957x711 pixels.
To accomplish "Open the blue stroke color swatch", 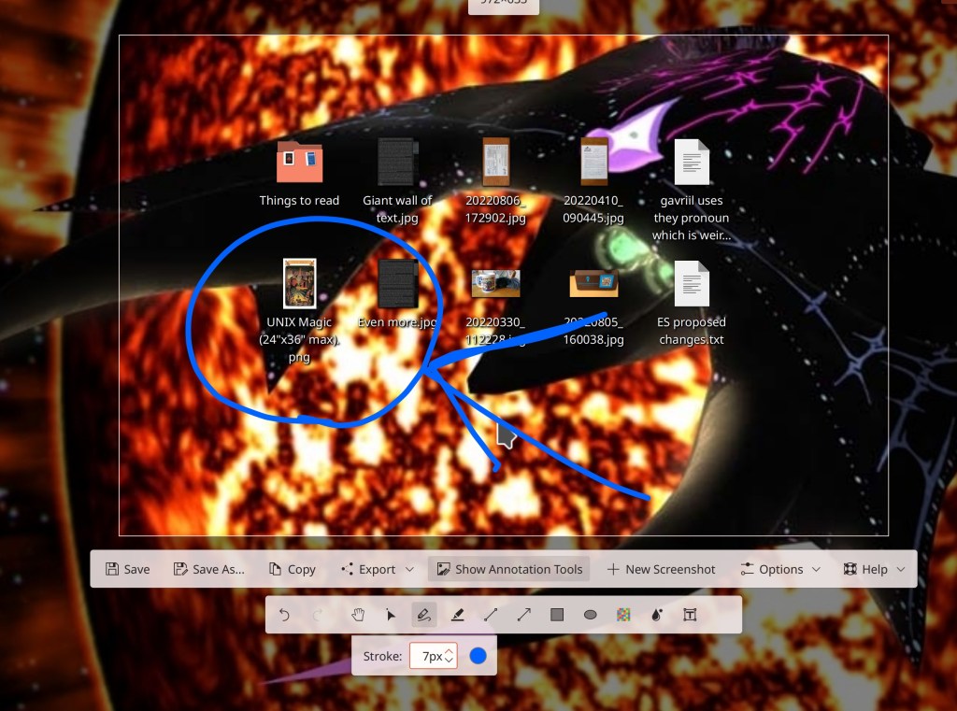I will pos(478,657).
